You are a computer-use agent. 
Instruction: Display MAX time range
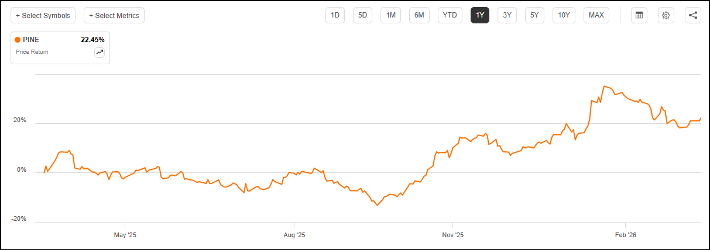596,15
